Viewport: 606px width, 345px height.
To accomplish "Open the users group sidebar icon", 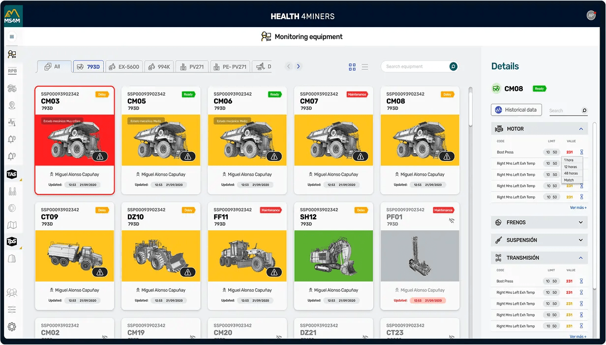I will click(x=12, y=293).
